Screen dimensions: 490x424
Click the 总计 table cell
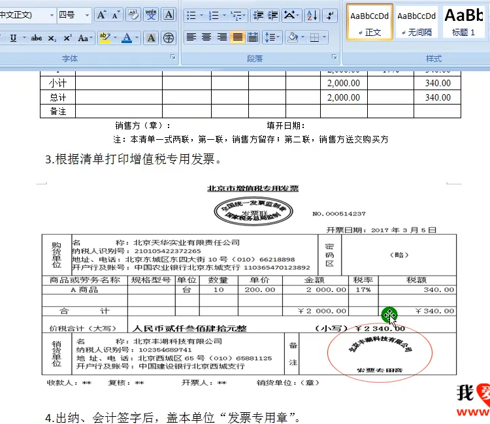coord(57,97)
